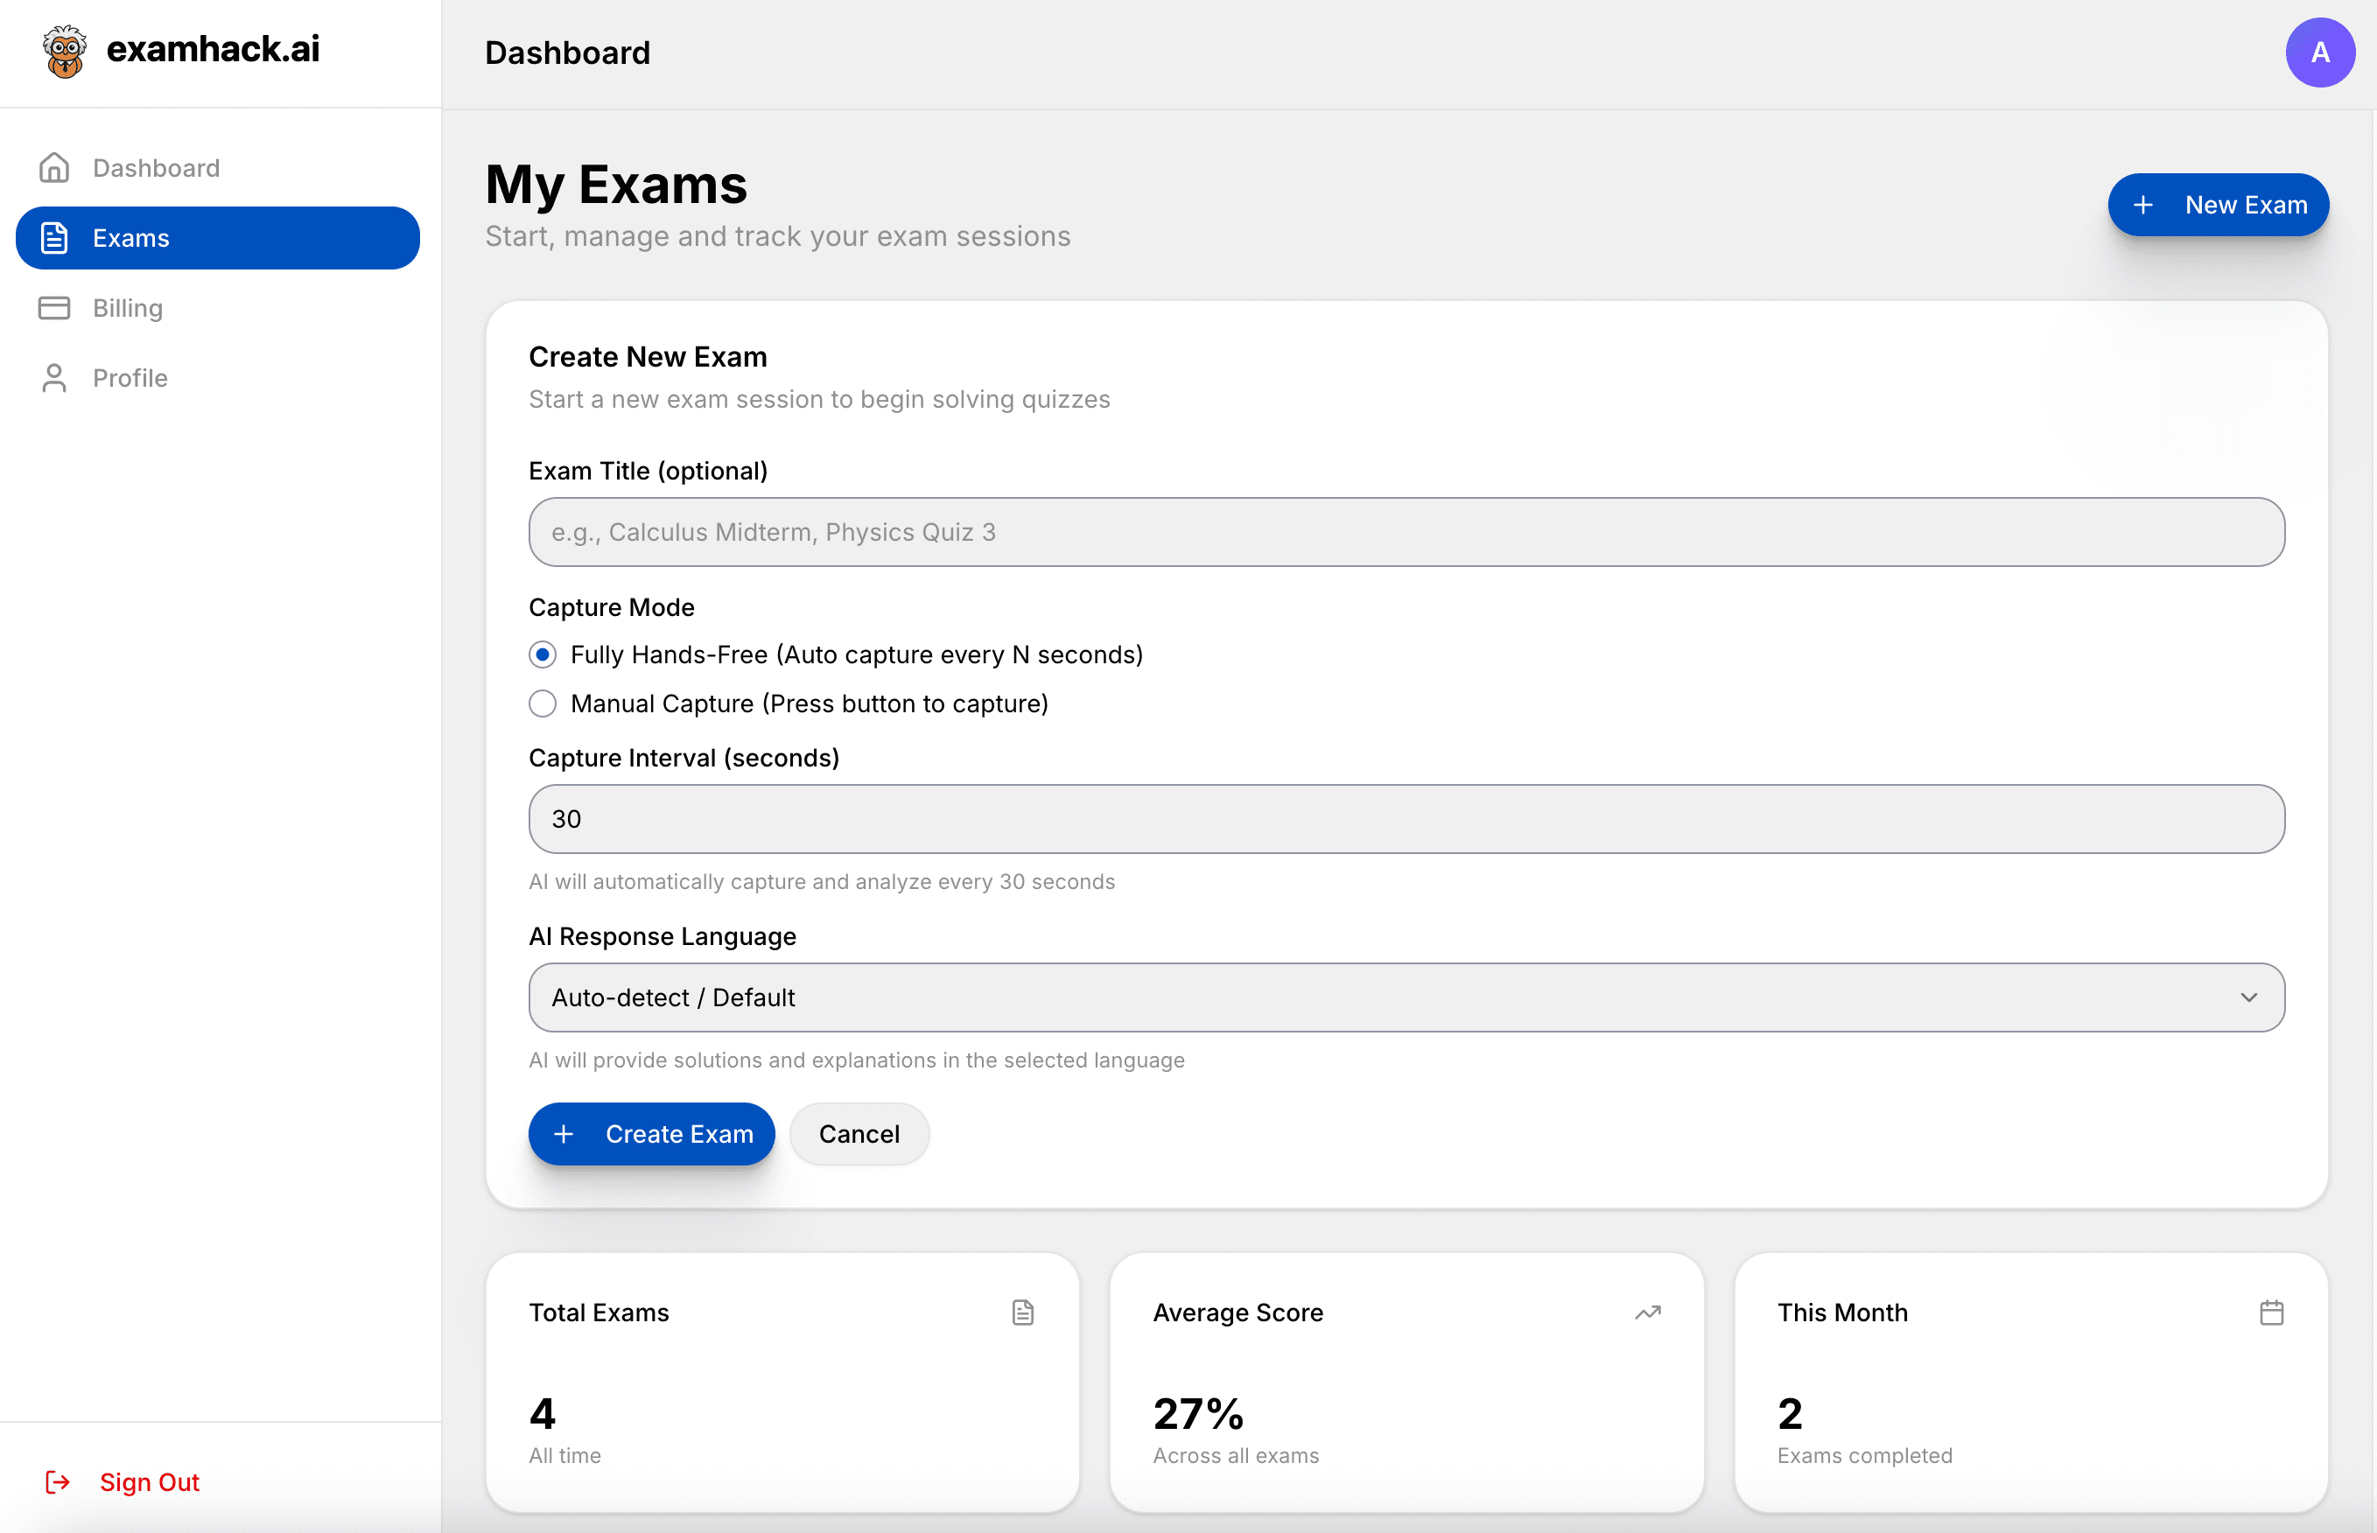
Task: Select Manual Capture radio option
Action: (x=543, y=703)
